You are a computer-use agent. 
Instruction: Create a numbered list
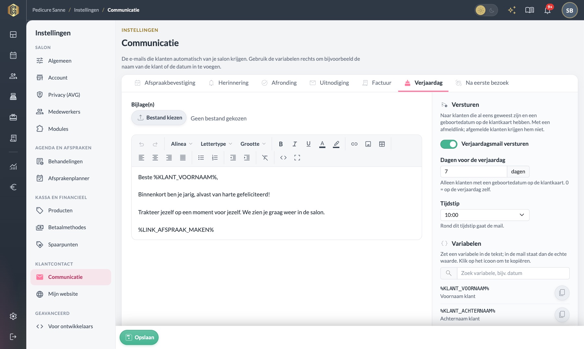(215, 158)
